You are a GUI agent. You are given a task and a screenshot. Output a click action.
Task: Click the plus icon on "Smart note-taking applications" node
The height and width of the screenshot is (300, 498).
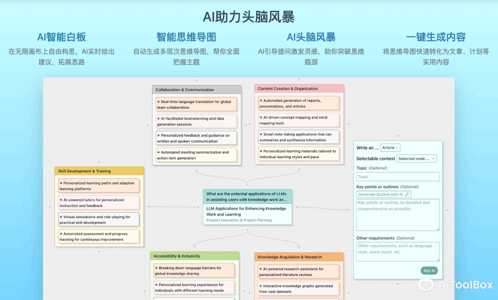point(261,134)
